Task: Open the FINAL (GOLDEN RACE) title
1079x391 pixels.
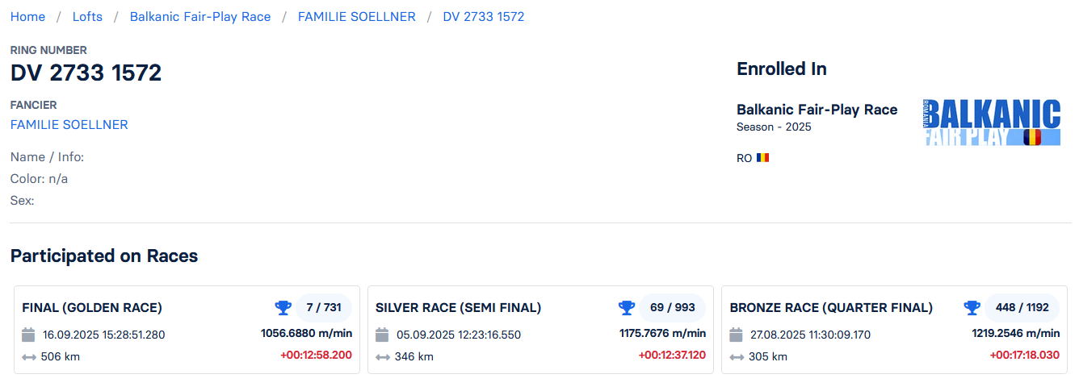Action: tap(92, 308)
